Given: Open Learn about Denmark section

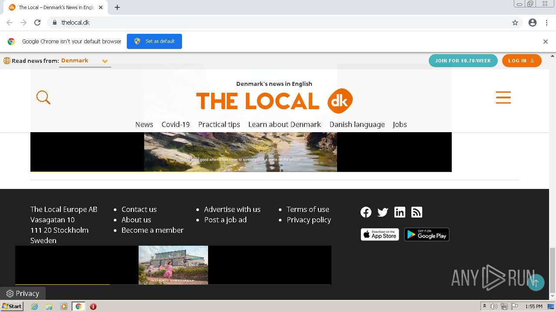Looking at the screenshot, I should tap(285, 124).
